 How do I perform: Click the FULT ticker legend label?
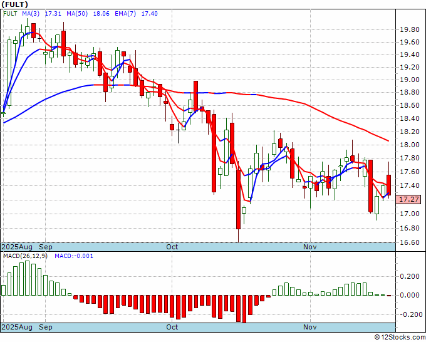tap(10, 14)
